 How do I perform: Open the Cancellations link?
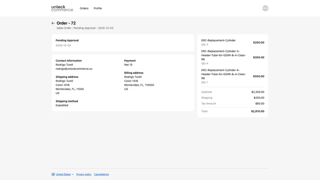click(102, 174)
